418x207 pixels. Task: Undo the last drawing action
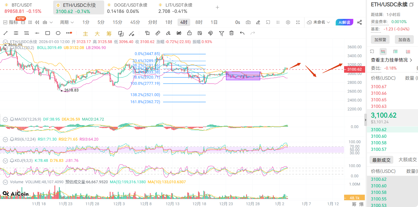242,33
